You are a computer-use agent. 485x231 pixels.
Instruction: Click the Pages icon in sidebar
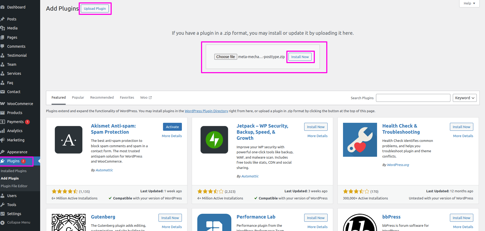pos(2,37)
